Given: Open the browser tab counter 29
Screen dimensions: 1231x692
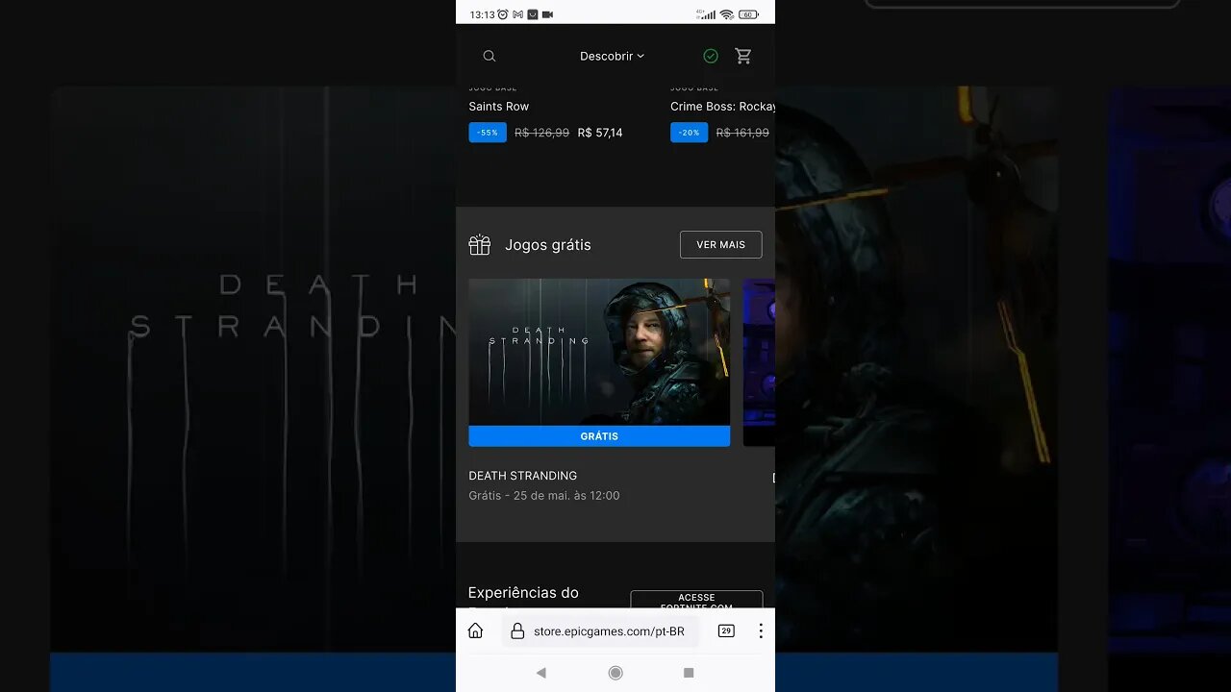Looking at the screenshot, I should click(x=726, y=631).
